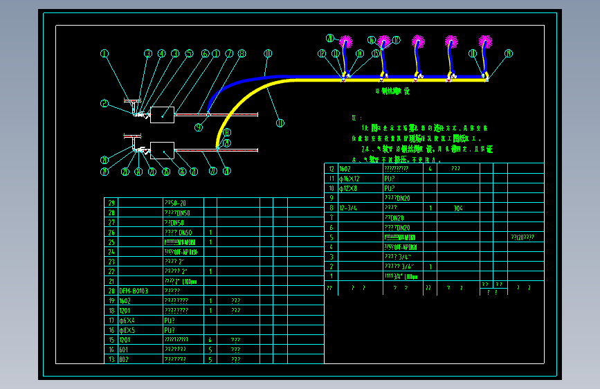The height and width of the screenshot is (389, 600).
Task: Pick the '??DN50' cell in row 27
Action: click(x=174, y=223)
